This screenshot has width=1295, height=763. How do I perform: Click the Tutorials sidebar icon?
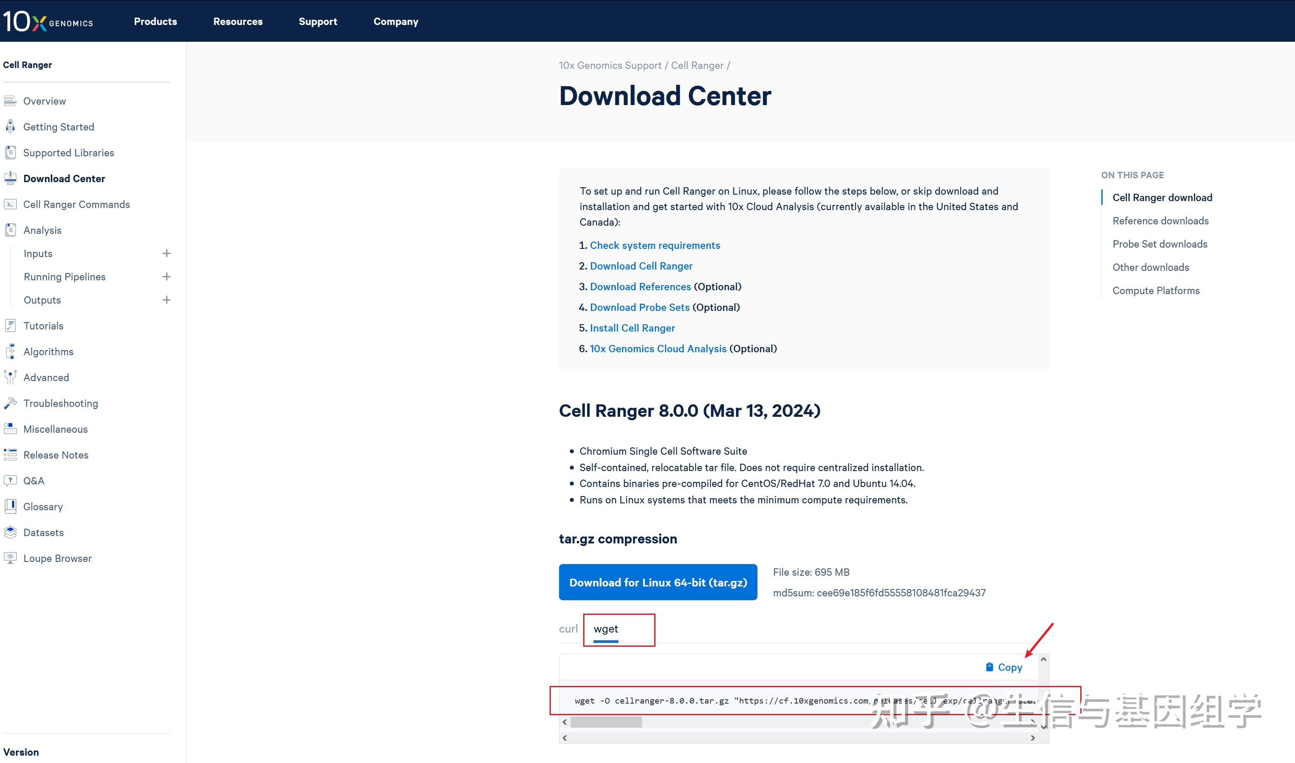pos(10,326)
